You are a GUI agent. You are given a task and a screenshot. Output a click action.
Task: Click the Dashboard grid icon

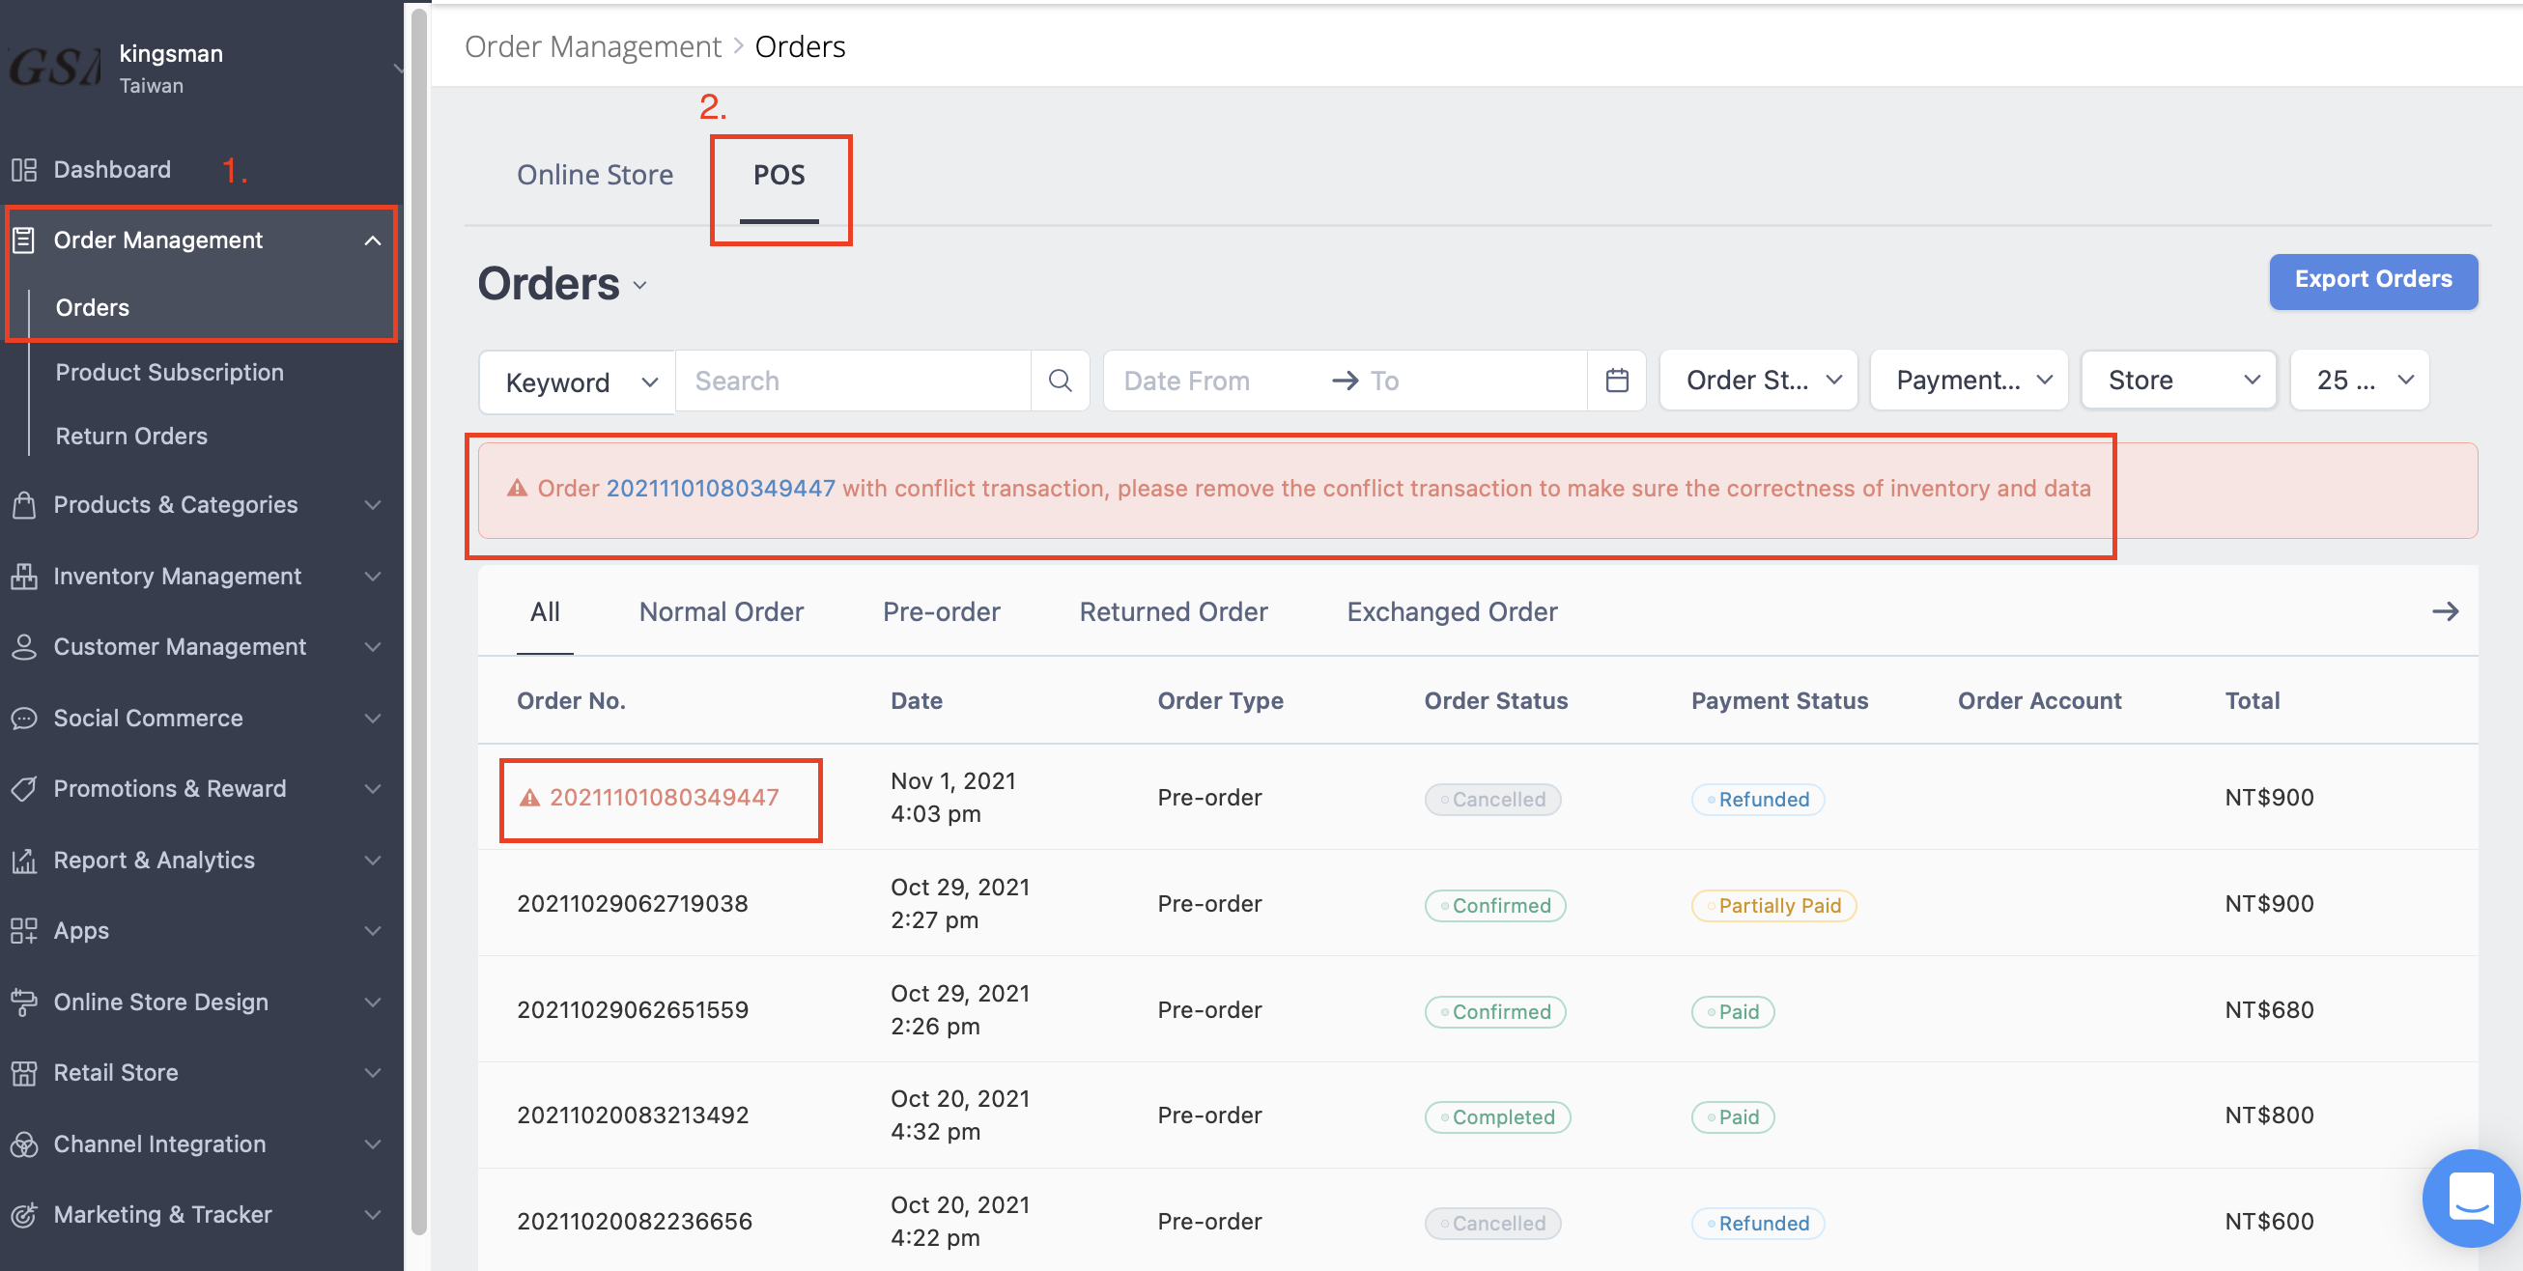(23, 169)
